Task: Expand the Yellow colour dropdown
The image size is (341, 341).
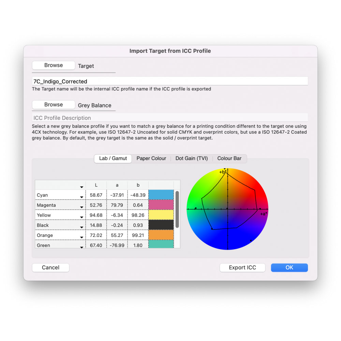Action: [x=82, y=215]
